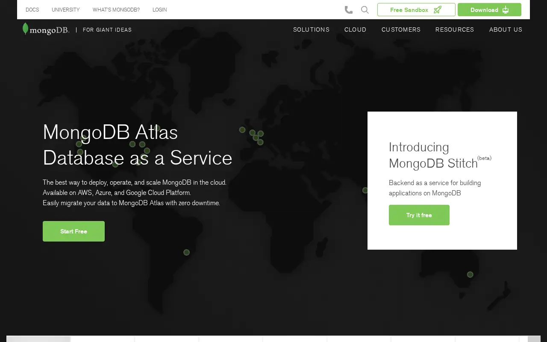Image resolution: width=547 pixels, height=342 pixels.
Task: Click the Backend as a service description
Action: tap(435, 188)
